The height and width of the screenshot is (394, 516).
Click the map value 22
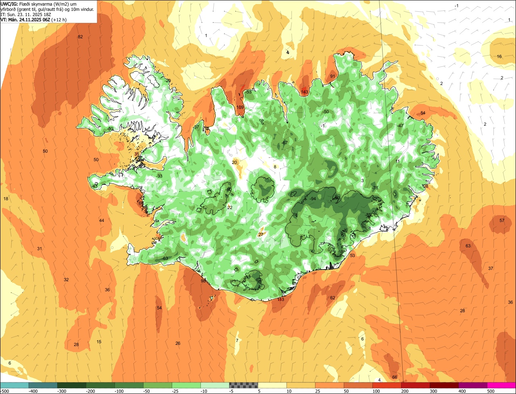point(230,207)
